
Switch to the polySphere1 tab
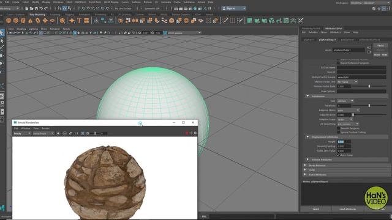coord(347,39)
